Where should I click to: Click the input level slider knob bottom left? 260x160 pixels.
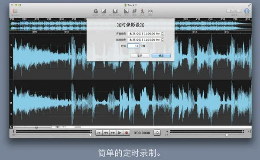pos(90,135)
